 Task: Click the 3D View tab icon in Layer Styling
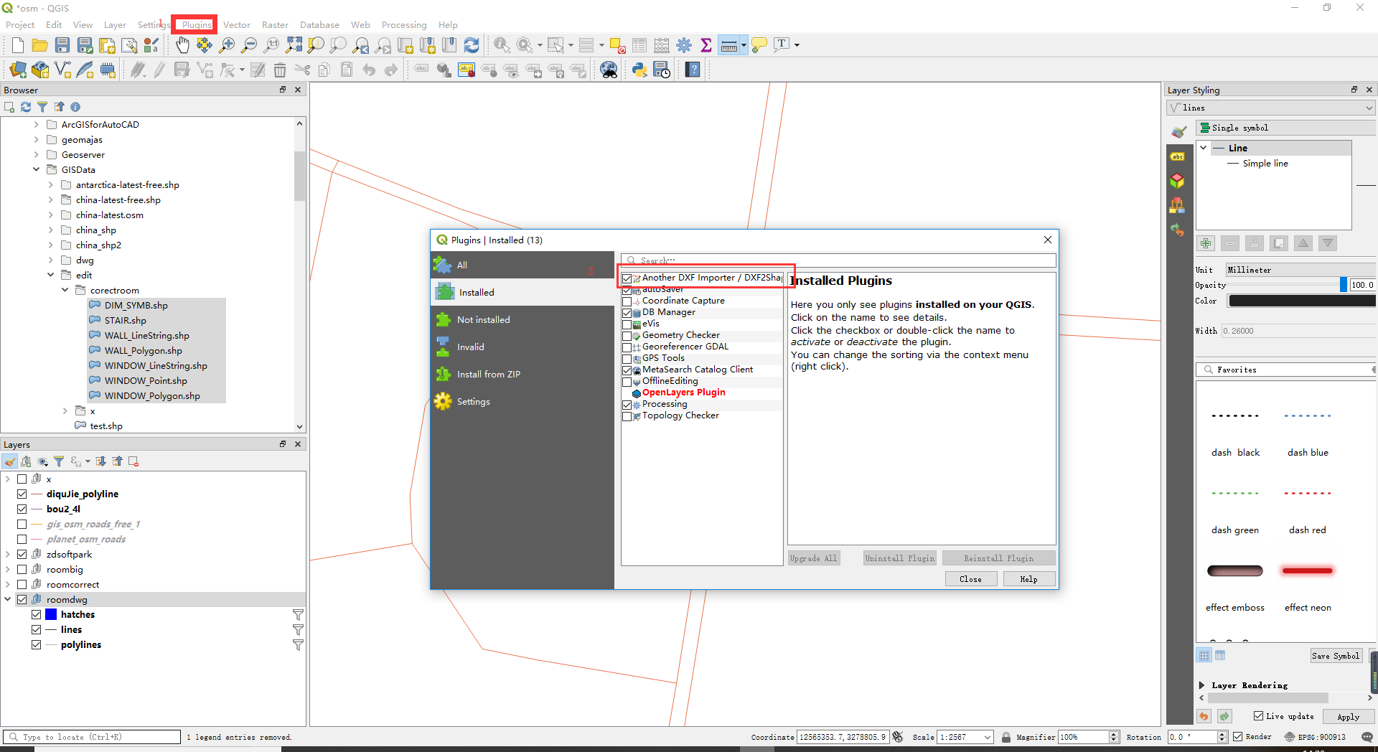[1178, 181]
